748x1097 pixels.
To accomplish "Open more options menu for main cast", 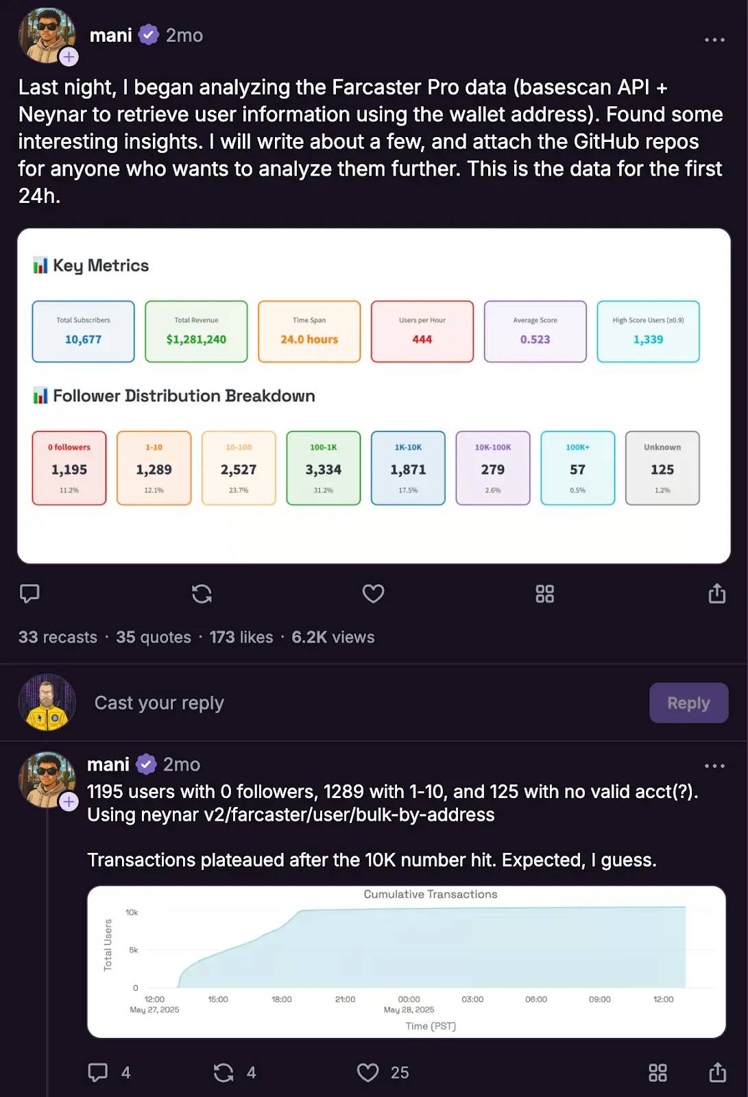I will coord(714,40).
